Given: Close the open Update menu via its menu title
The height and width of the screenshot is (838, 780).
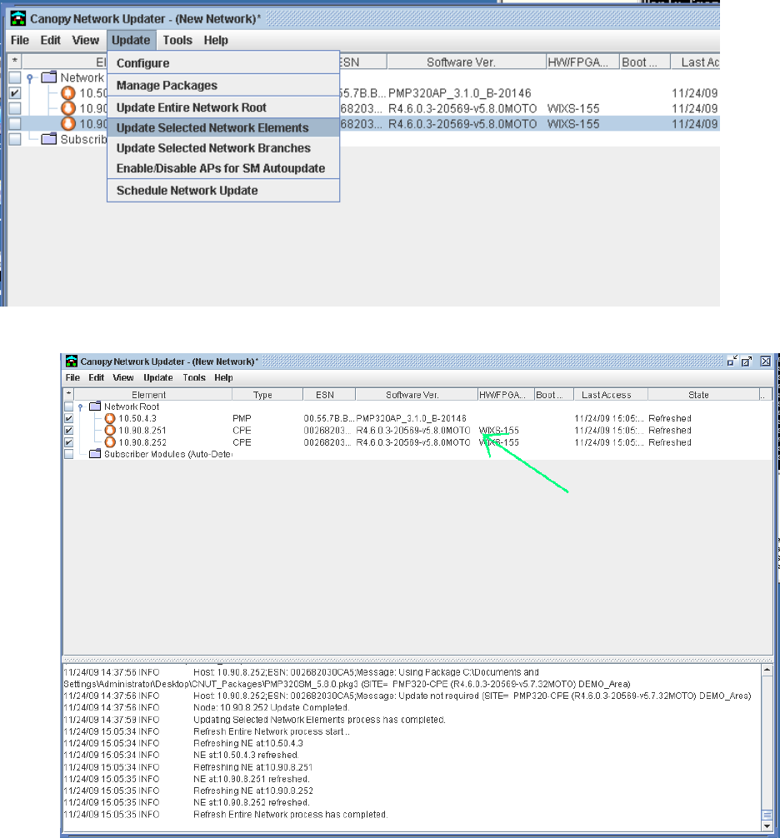Looking at the screenshot, I should coord(131,40).
